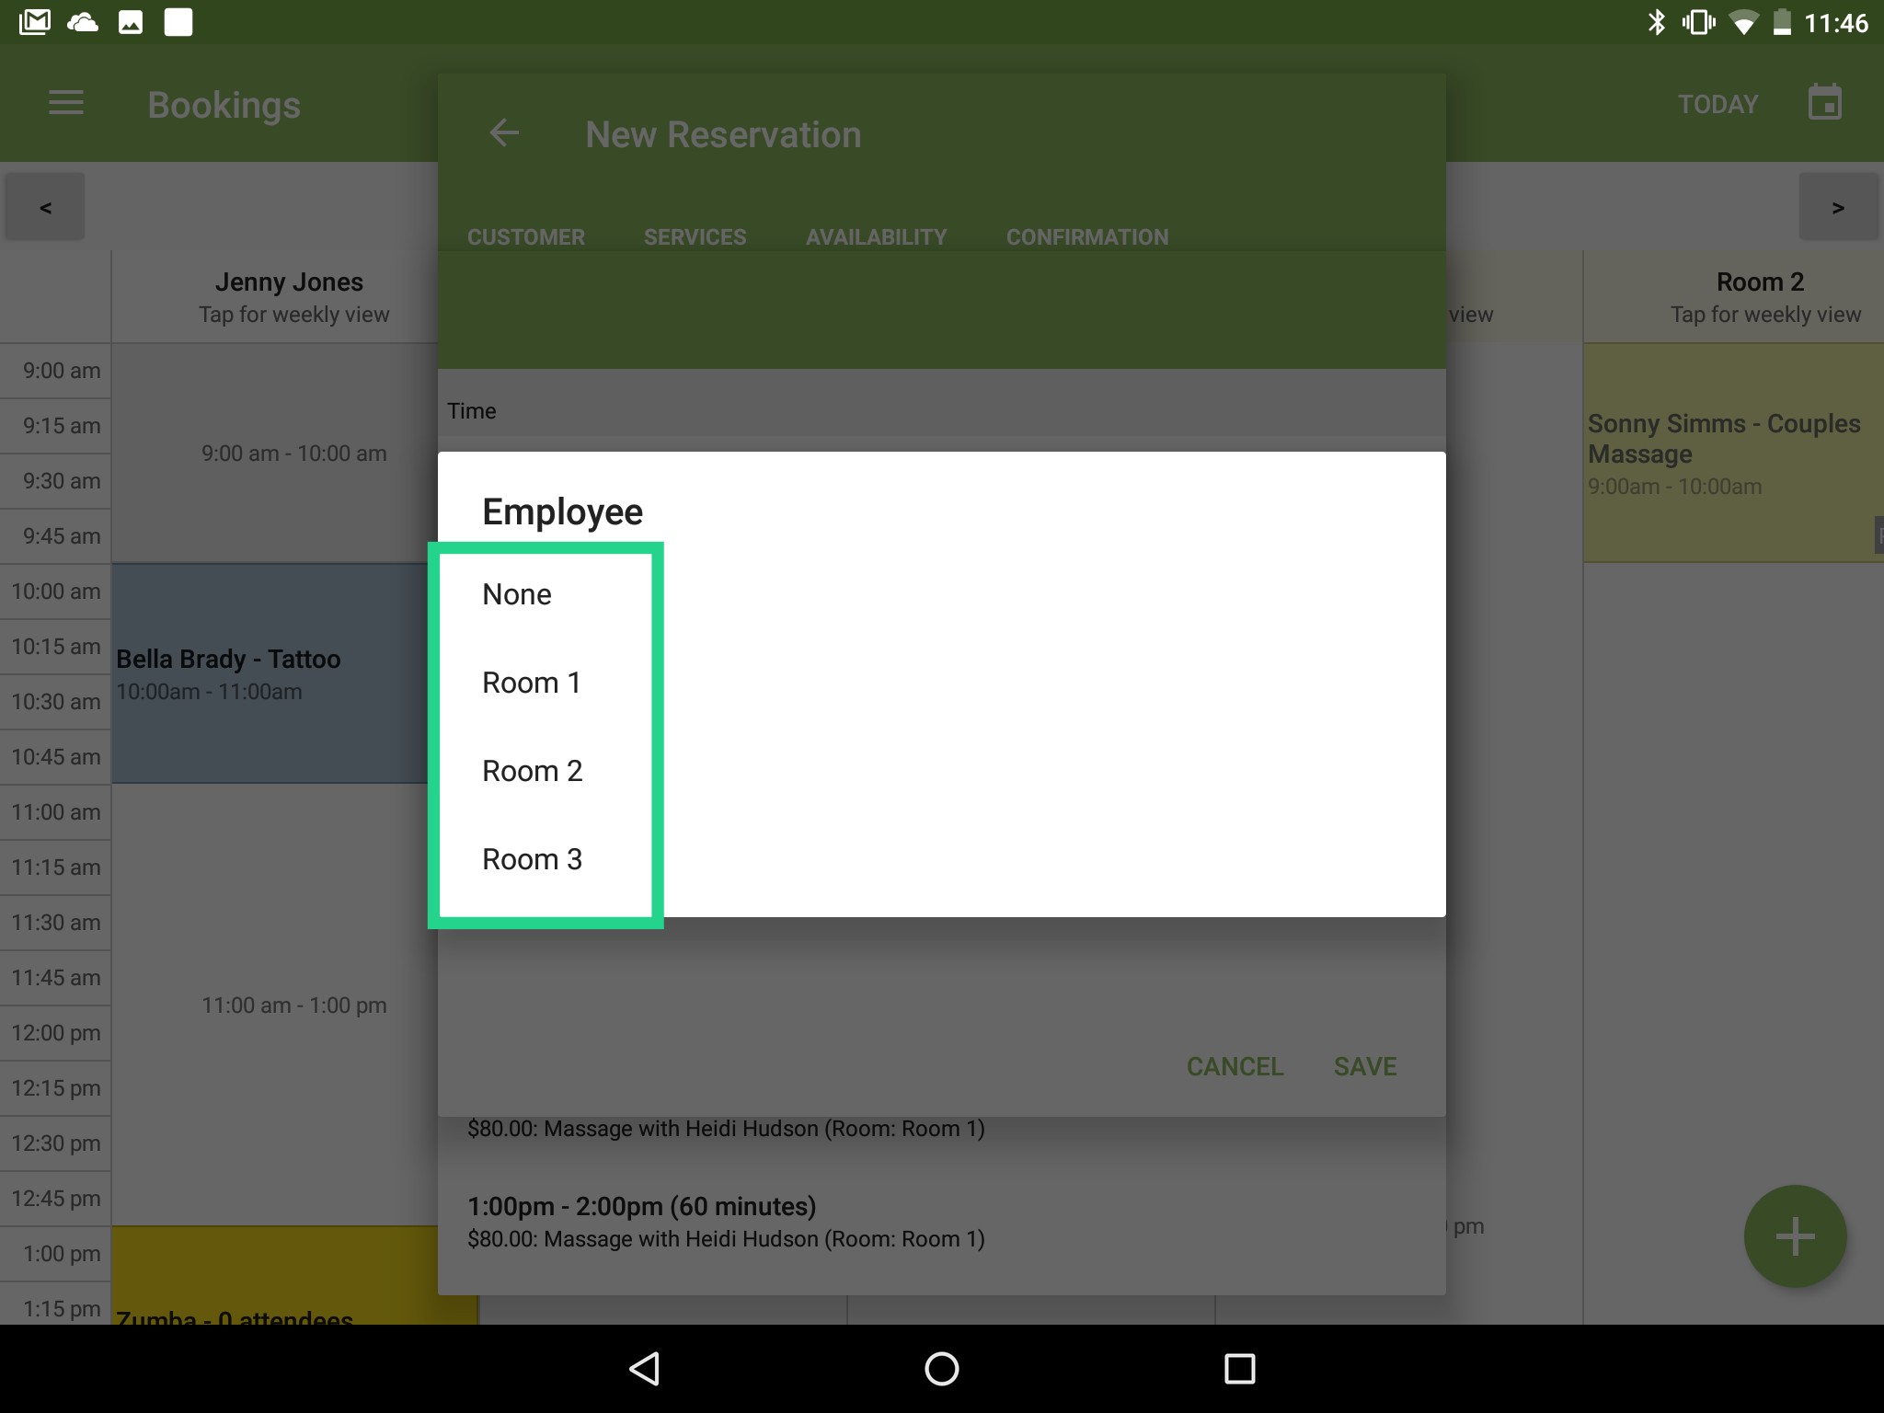Open recent apps with the square button
Screen dimensions: 1884x1413
[1240, 1368]
